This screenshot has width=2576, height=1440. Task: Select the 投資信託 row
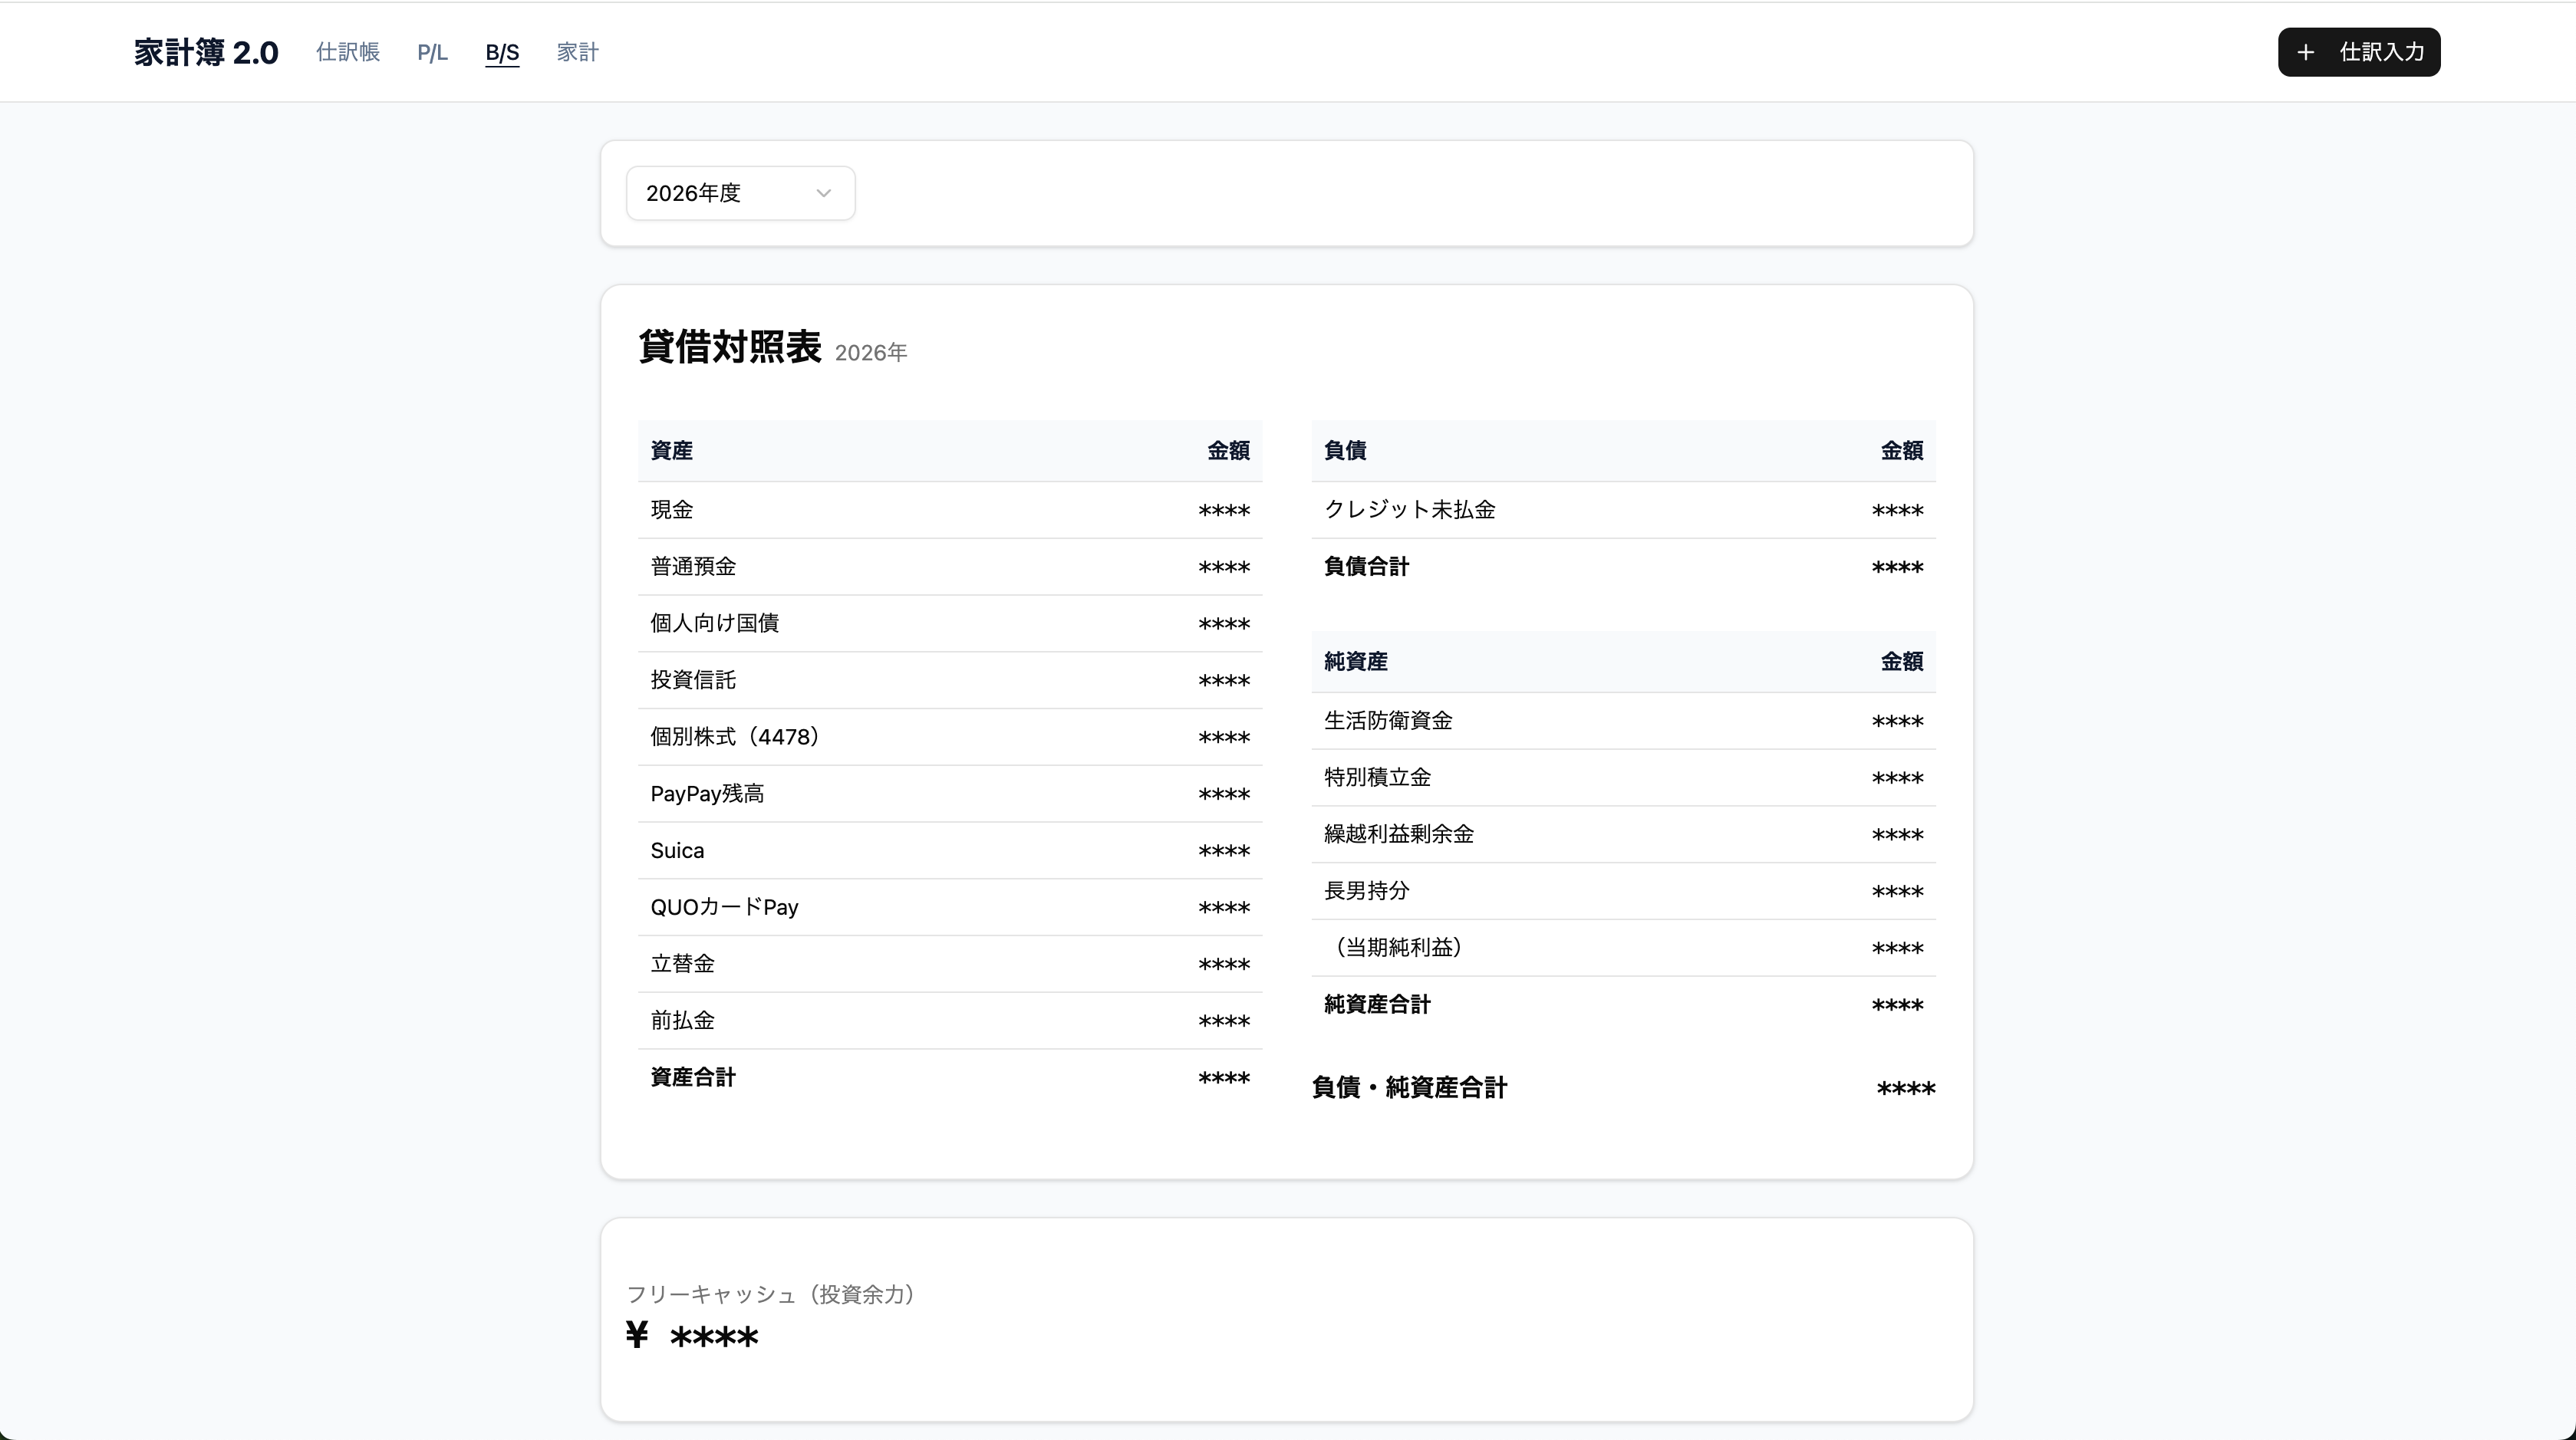pos(948,679)
